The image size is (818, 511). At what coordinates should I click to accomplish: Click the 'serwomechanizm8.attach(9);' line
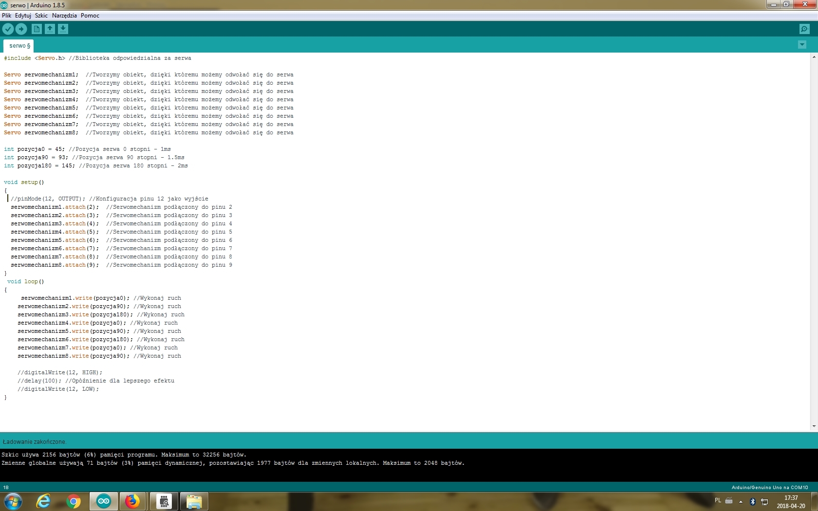(x=121, y=265)
